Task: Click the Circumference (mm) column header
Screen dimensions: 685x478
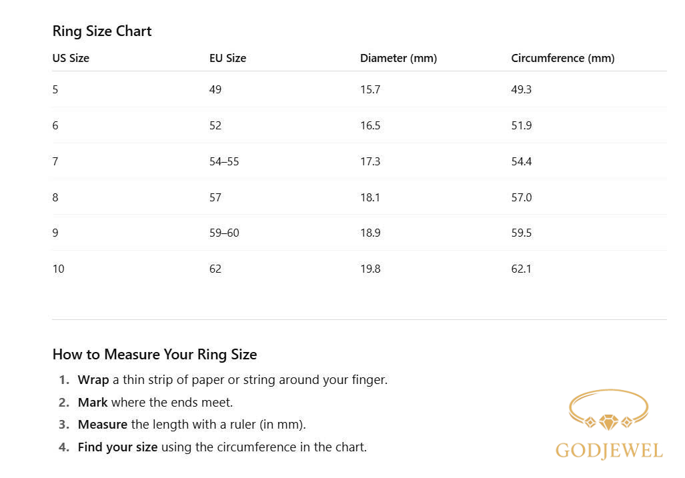Action: tap(562, 58)
